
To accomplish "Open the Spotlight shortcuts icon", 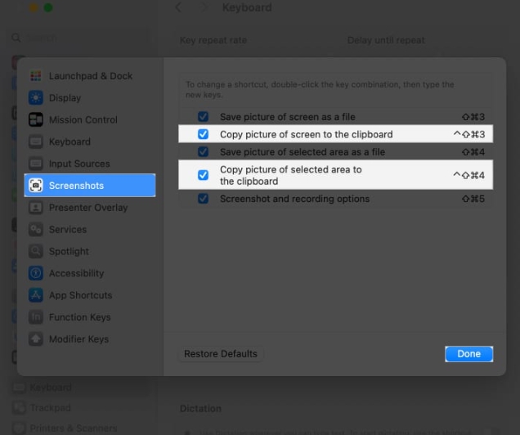I will click(36, 252).
